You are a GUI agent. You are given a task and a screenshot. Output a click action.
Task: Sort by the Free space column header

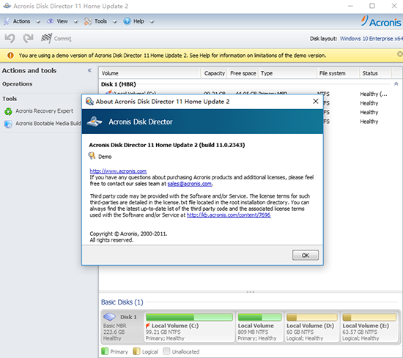coord(243,73)
